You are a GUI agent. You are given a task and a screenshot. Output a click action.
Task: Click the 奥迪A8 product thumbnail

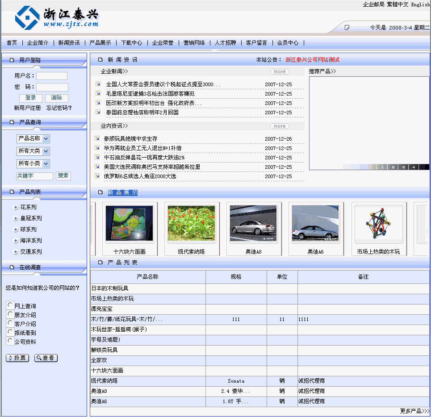(254, 223)
